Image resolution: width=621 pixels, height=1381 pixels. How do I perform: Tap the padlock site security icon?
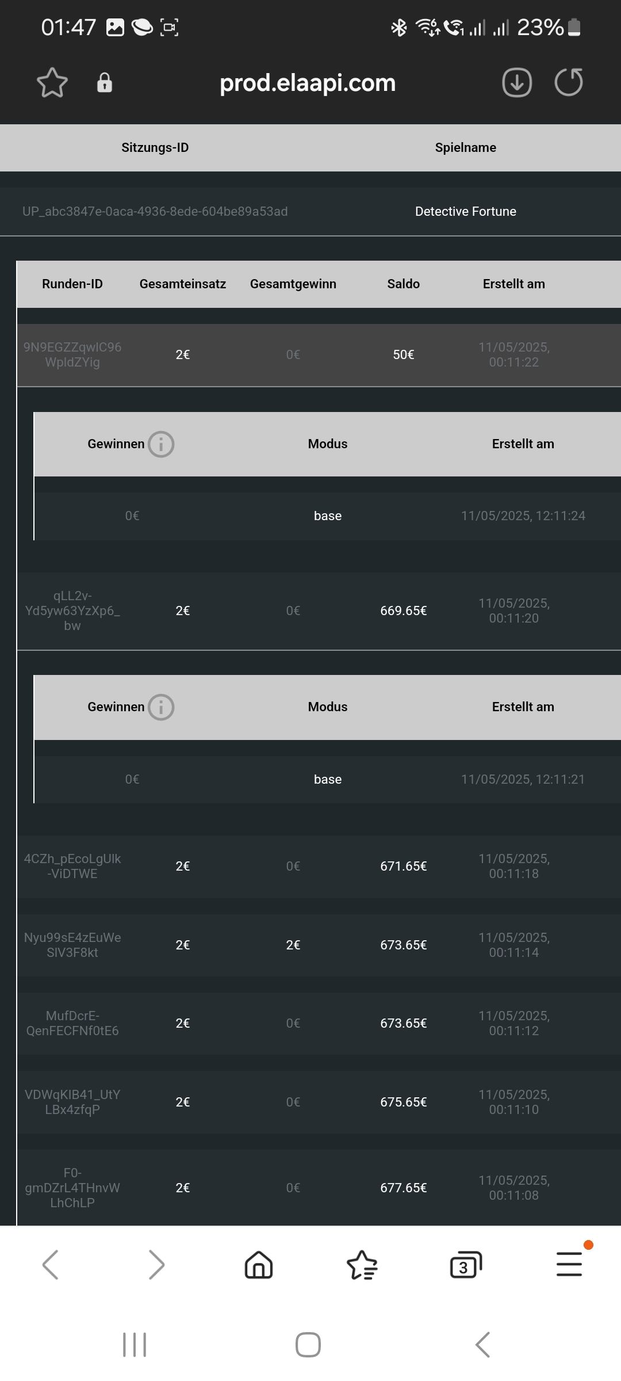tap(104, 83)
